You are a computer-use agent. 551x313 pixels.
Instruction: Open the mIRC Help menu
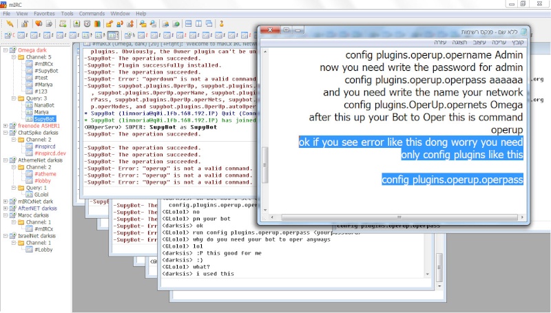click(x=141, y=14)
